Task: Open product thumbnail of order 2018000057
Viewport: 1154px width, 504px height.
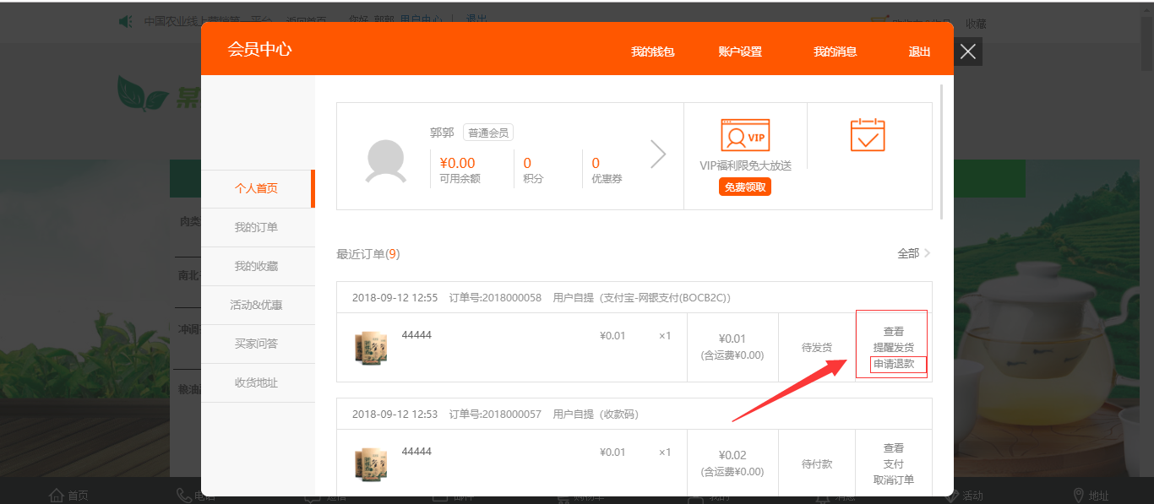Action: (370, 464)
